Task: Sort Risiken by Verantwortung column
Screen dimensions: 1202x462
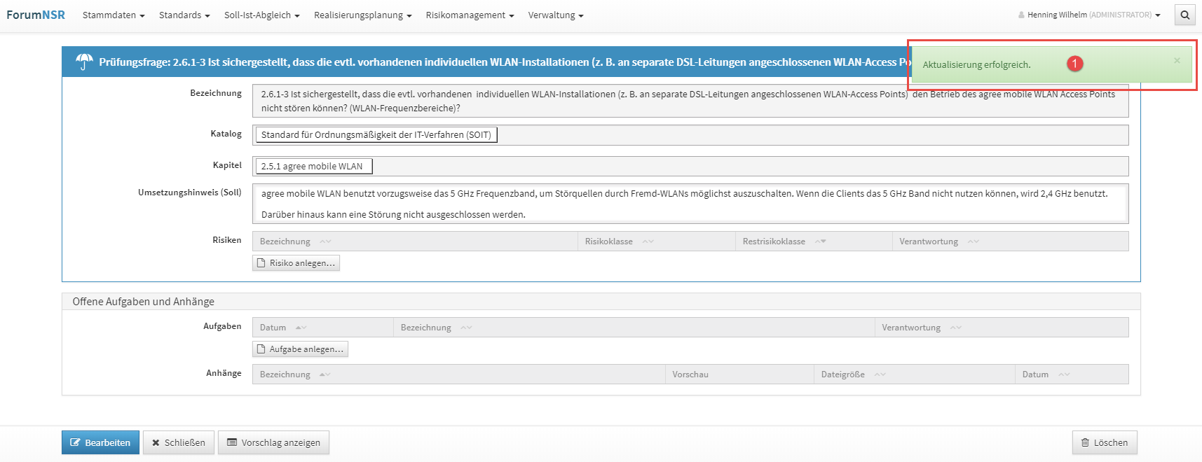Action: pyautogui.click(x=1010, y=241)
